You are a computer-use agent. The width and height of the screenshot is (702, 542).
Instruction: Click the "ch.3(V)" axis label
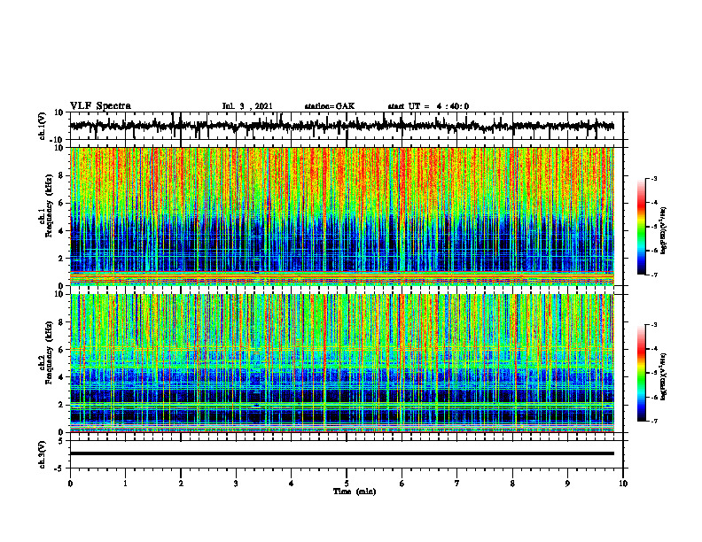click(42, 454)
